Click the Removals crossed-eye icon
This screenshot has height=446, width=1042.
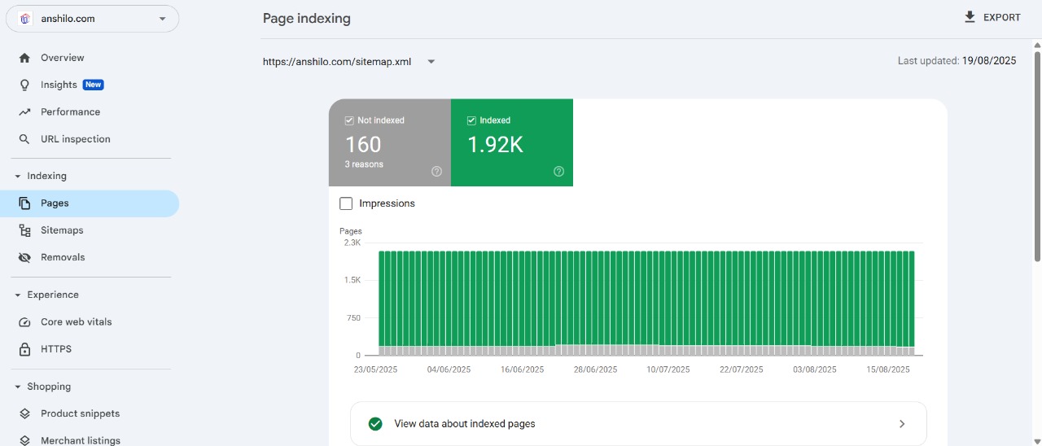[24, 257]
